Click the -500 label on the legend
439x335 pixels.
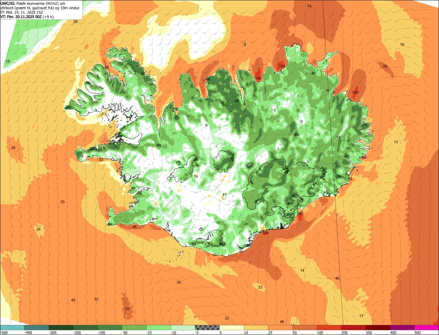tap(4, 333)
